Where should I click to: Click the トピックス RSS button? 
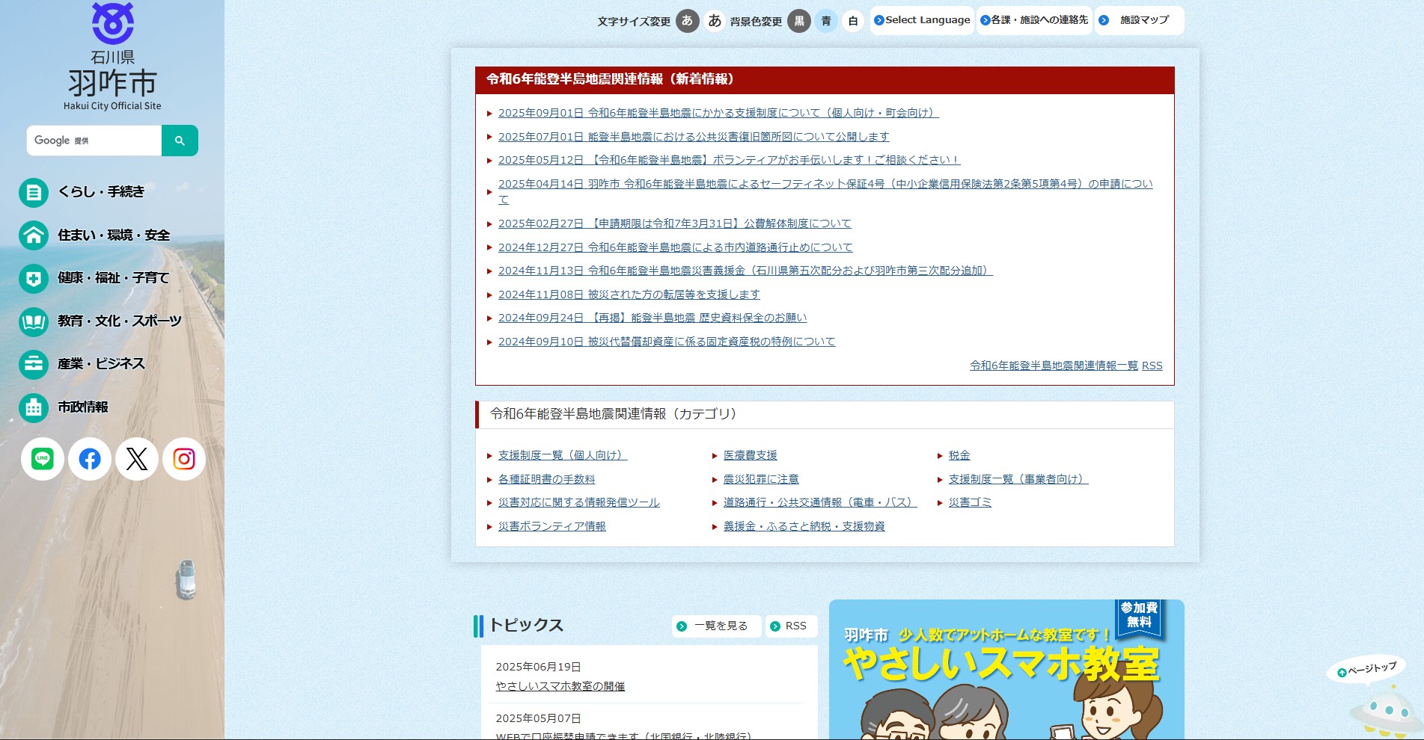[791, 626]
